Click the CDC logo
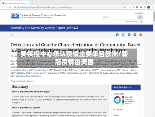Screen dimensions: 155x117 [x=15, y=16]
